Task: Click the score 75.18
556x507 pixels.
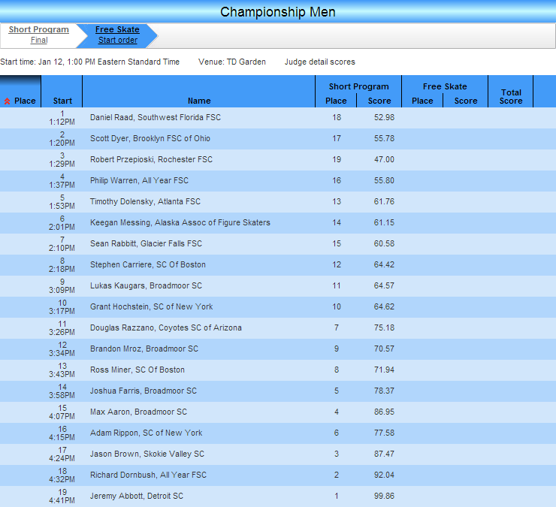Action: [x=384, y=327]
